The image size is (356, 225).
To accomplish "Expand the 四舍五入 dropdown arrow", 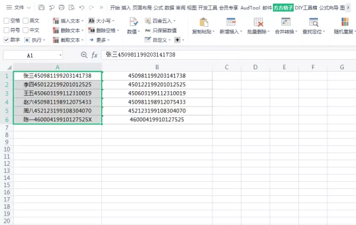I will click(174, 21).
